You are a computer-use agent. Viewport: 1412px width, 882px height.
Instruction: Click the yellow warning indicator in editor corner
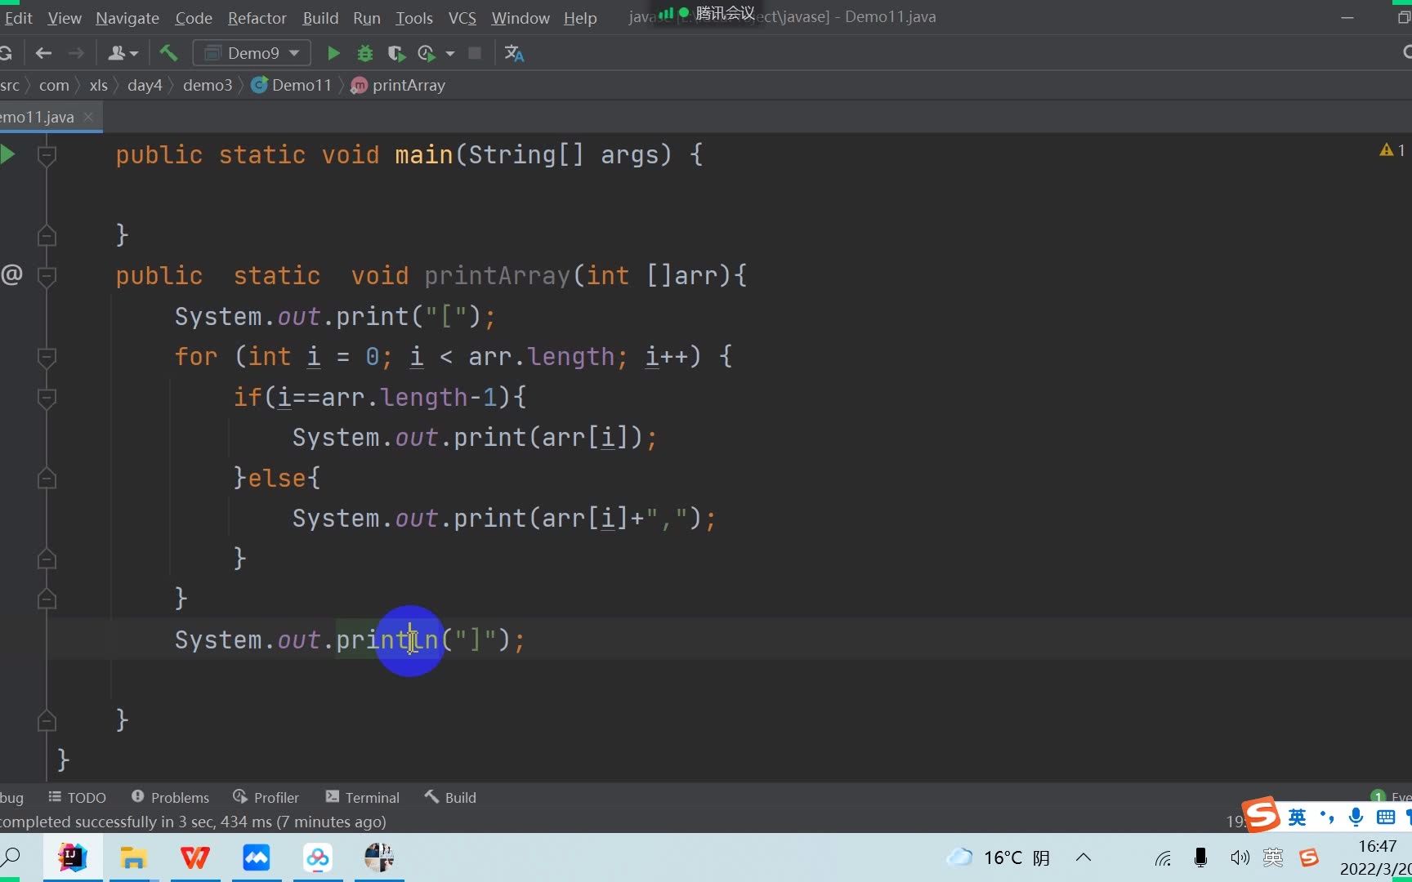[1392, 150]
